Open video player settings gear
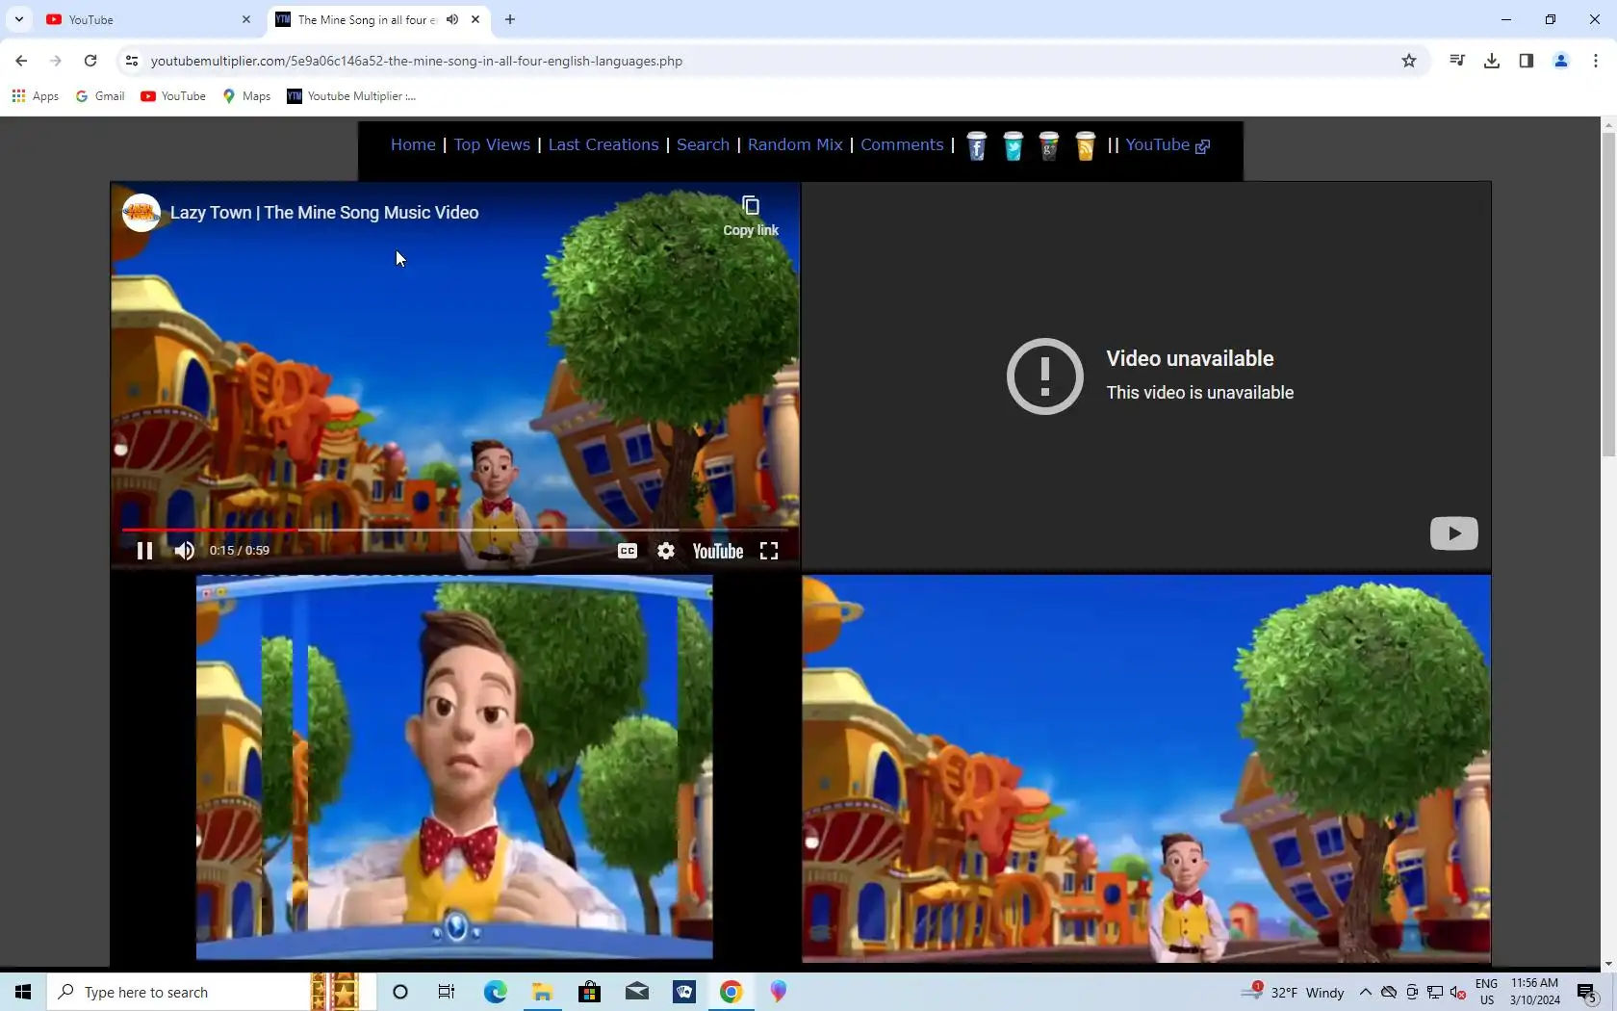This screenshot has height=1011, width=1617. pyautogui.click(x=666, y=551)
